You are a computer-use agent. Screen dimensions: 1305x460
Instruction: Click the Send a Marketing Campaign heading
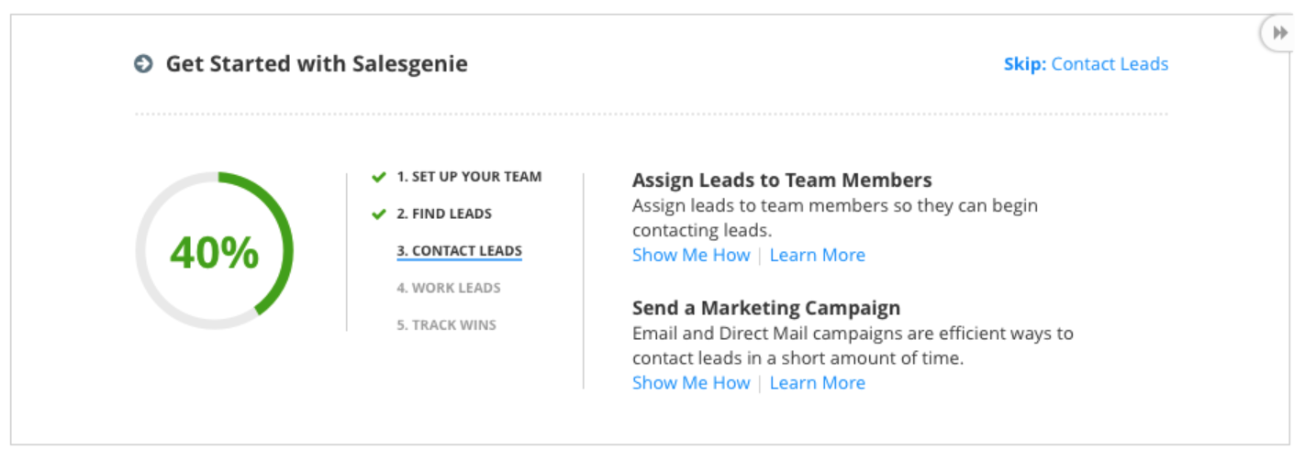point(766,308)
